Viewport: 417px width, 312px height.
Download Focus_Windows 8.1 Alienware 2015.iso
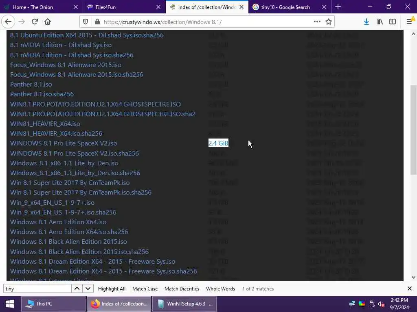pyautogui.click(x=66, y=65)
